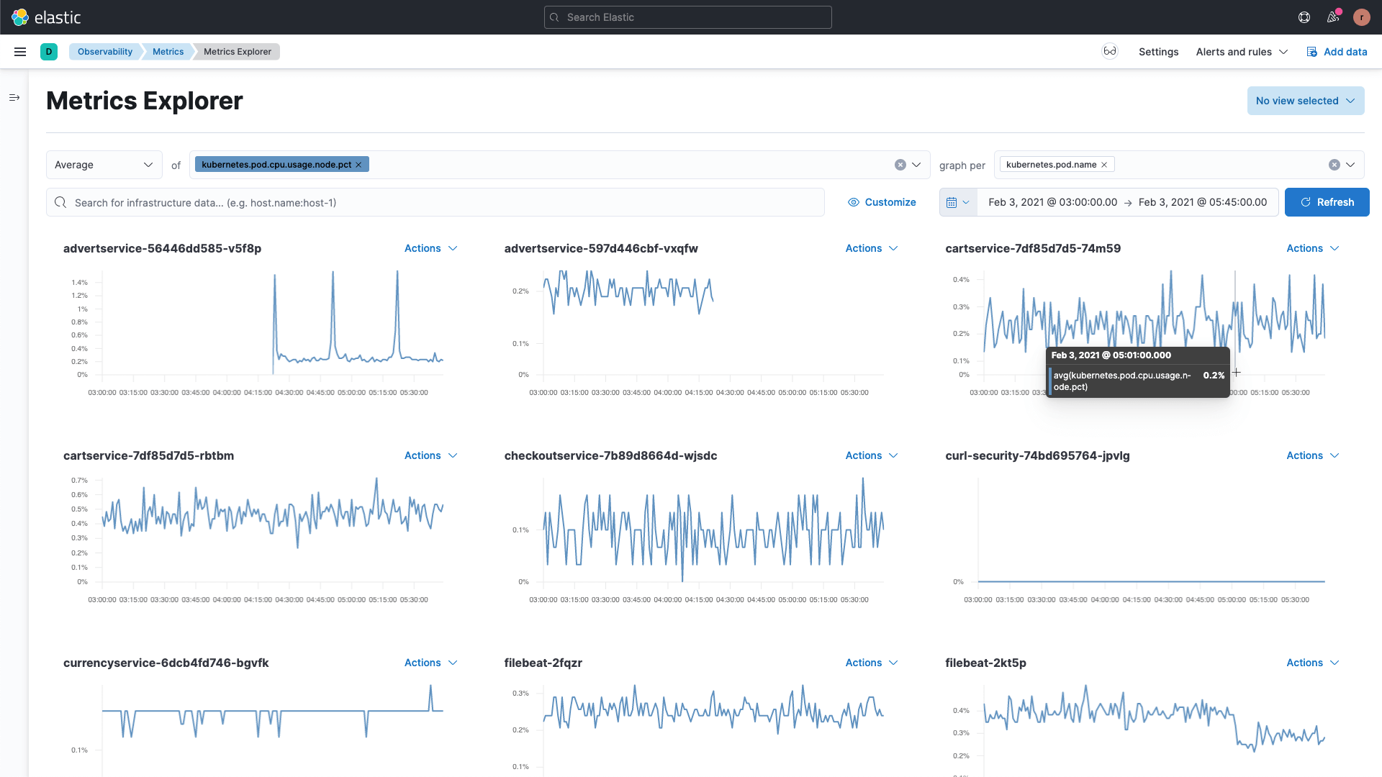Click the filebeat-2fqzr chart title
1382x777 pixels.
543,663
